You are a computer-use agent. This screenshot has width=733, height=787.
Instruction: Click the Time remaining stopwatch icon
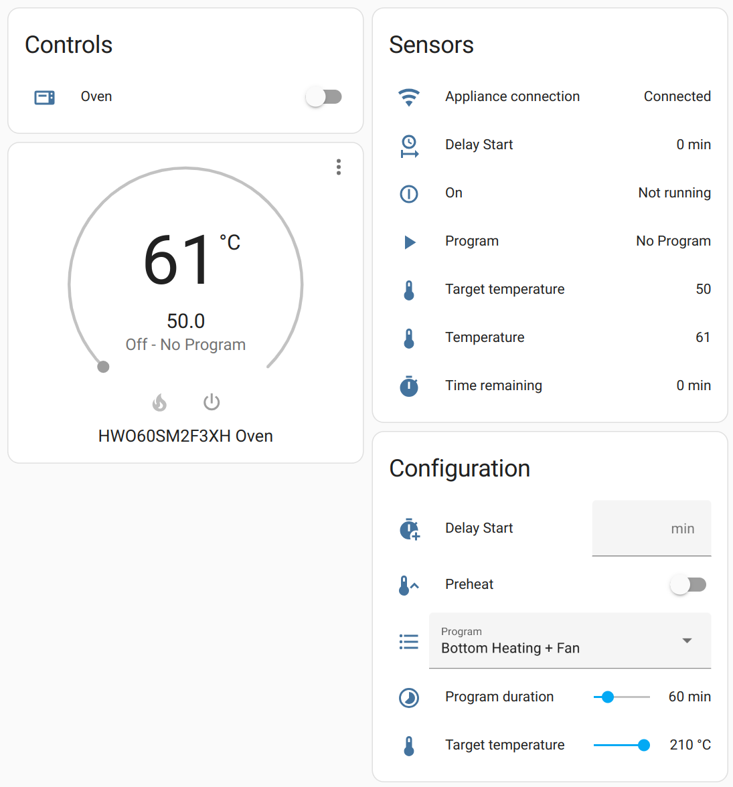pos(409,386)
